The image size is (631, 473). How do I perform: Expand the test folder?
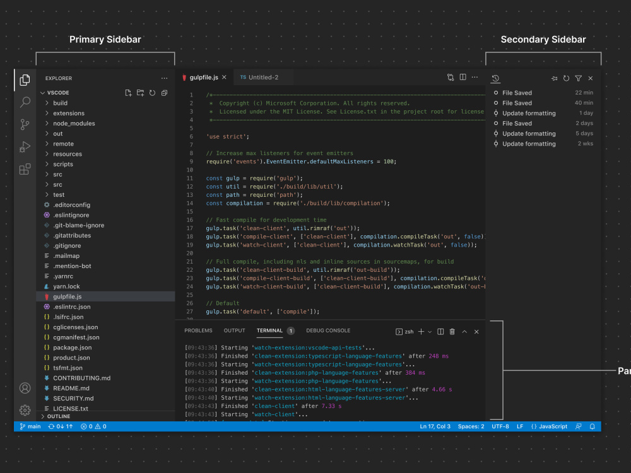(x=47, y=195)
